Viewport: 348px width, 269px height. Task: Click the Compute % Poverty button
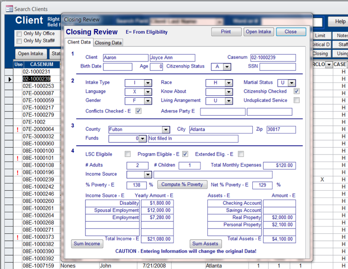point(182,184)
